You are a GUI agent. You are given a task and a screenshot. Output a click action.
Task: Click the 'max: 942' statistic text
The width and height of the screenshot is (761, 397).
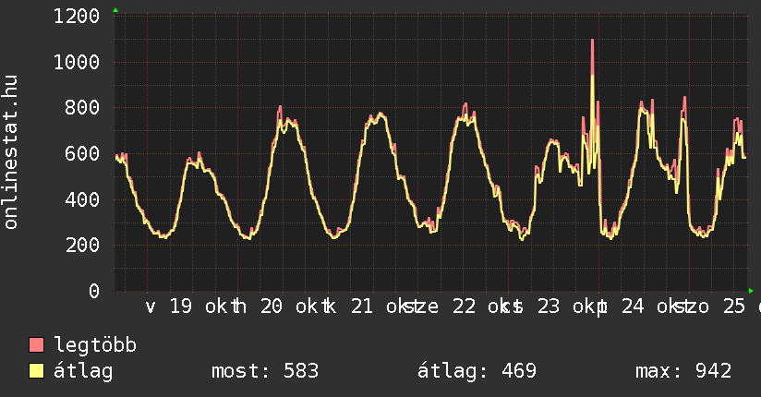(683, 371)
